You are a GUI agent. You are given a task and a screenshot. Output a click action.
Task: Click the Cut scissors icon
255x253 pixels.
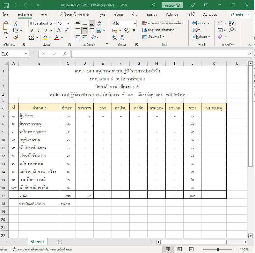[16, 24]
